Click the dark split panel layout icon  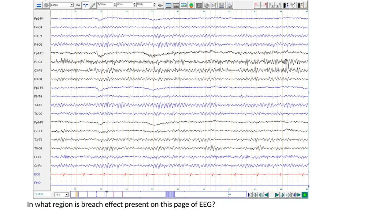[176, 5]
